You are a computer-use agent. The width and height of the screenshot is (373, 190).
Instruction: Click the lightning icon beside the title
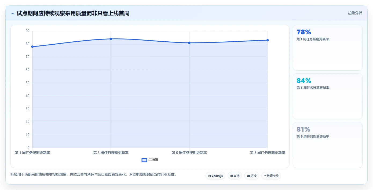pyautogui.click(x=13, y=13)
